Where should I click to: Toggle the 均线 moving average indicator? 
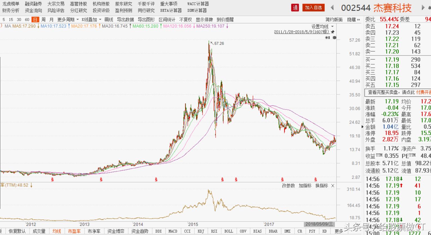56,231
